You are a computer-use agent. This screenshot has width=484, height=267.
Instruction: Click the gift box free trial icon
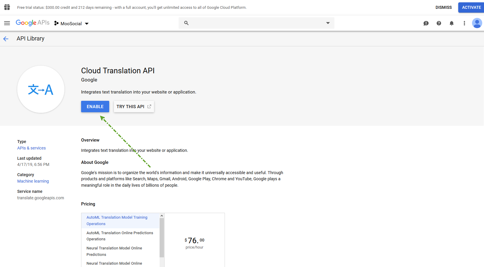click(x=7, y=7)
